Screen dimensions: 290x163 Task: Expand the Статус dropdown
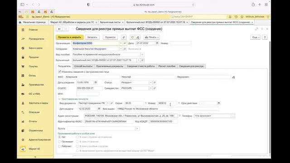(x=150, y=82)
